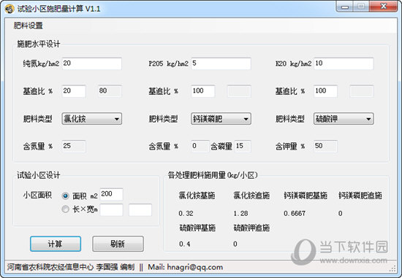Open the 硫酸钾 fertilizer type dropdown

point(344,119)
